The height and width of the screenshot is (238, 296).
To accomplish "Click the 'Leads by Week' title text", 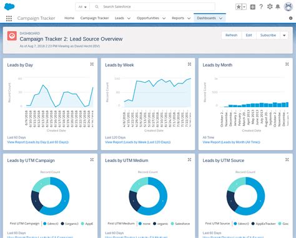I will point(119,65).
